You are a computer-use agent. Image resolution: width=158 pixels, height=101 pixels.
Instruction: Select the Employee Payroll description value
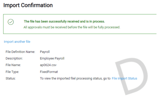pyautogui.click(x=52, y=58)
